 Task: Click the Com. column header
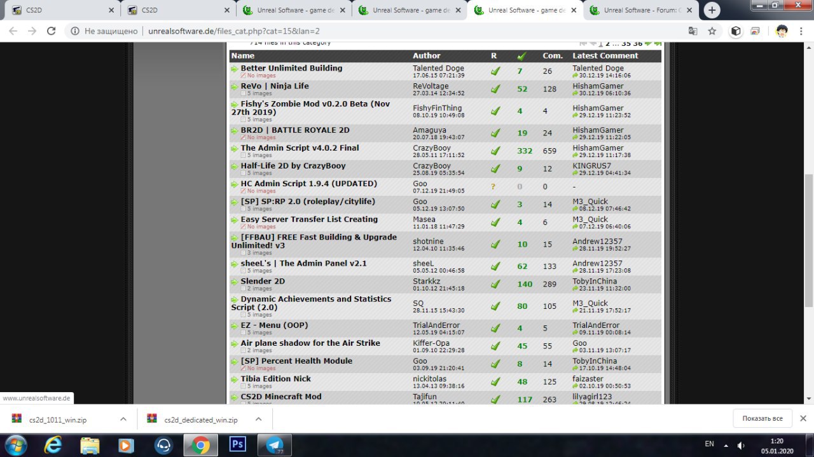click(x=553, y=56)
